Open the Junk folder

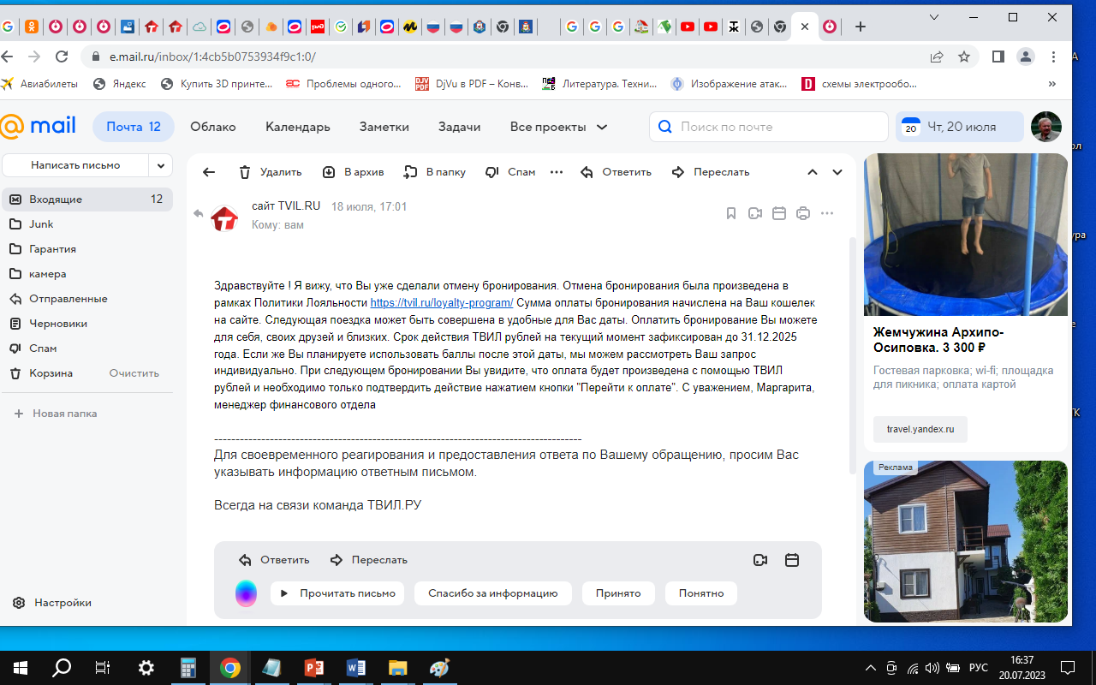point(86,223)
